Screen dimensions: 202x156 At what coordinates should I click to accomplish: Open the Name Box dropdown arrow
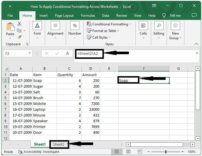[30, 53]
